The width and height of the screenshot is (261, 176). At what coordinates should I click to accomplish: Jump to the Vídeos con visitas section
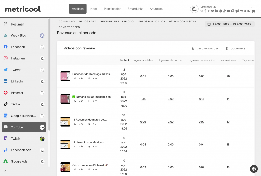point(182,21)
